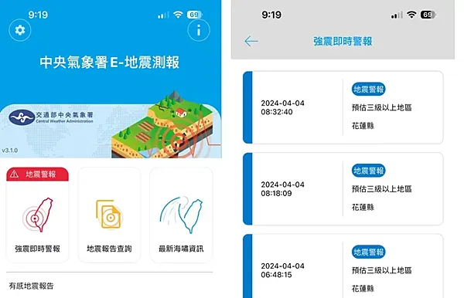Open the 最新海嘯資訊 label

click(x=181, y=249)
